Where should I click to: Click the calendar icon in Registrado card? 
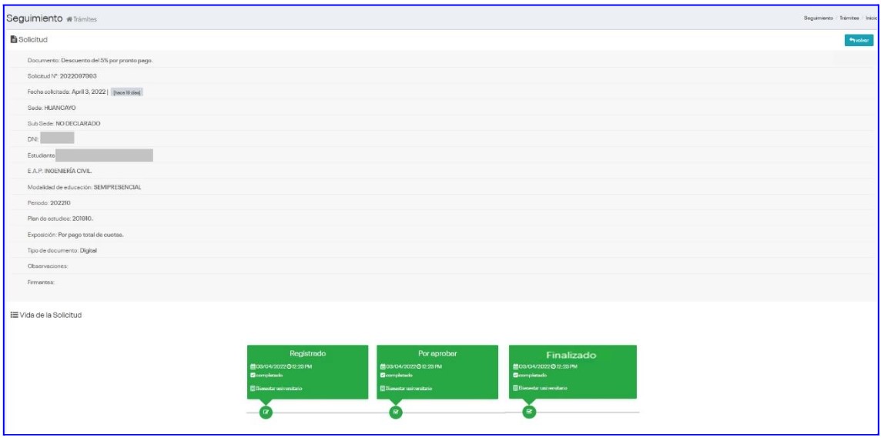click(x=253, y=366)
